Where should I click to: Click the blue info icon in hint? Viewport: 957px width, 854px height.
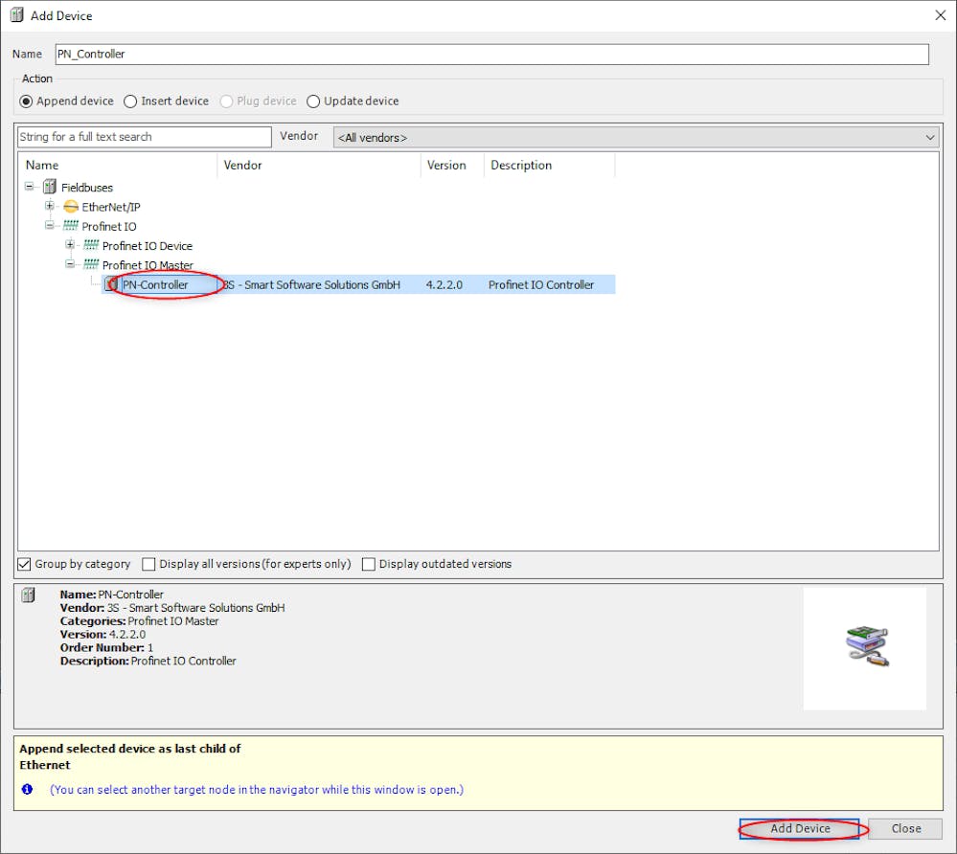pyautogui.click(x=28, y=789)
